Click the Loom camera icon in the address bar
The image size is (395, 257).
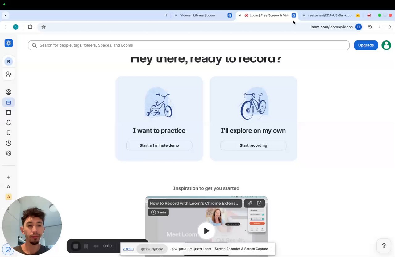tap(359, 27)
